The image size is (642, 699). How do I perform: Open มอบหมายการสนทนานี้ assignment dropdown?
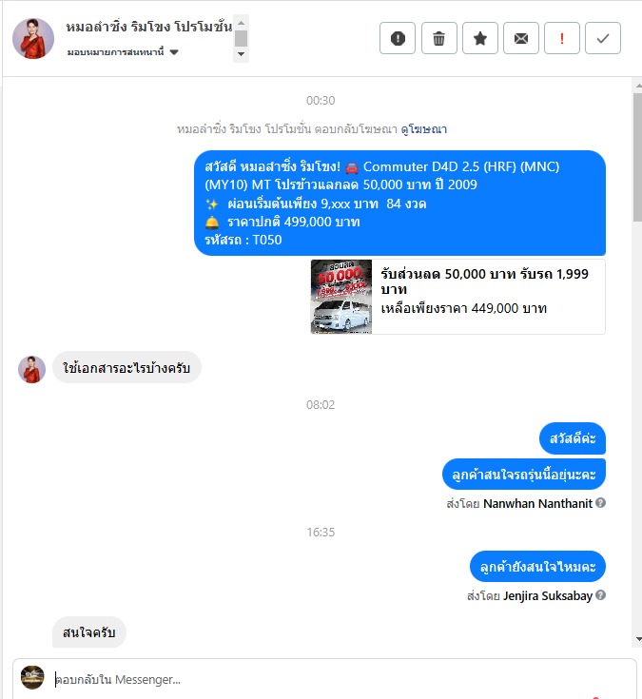coord(123,52)
